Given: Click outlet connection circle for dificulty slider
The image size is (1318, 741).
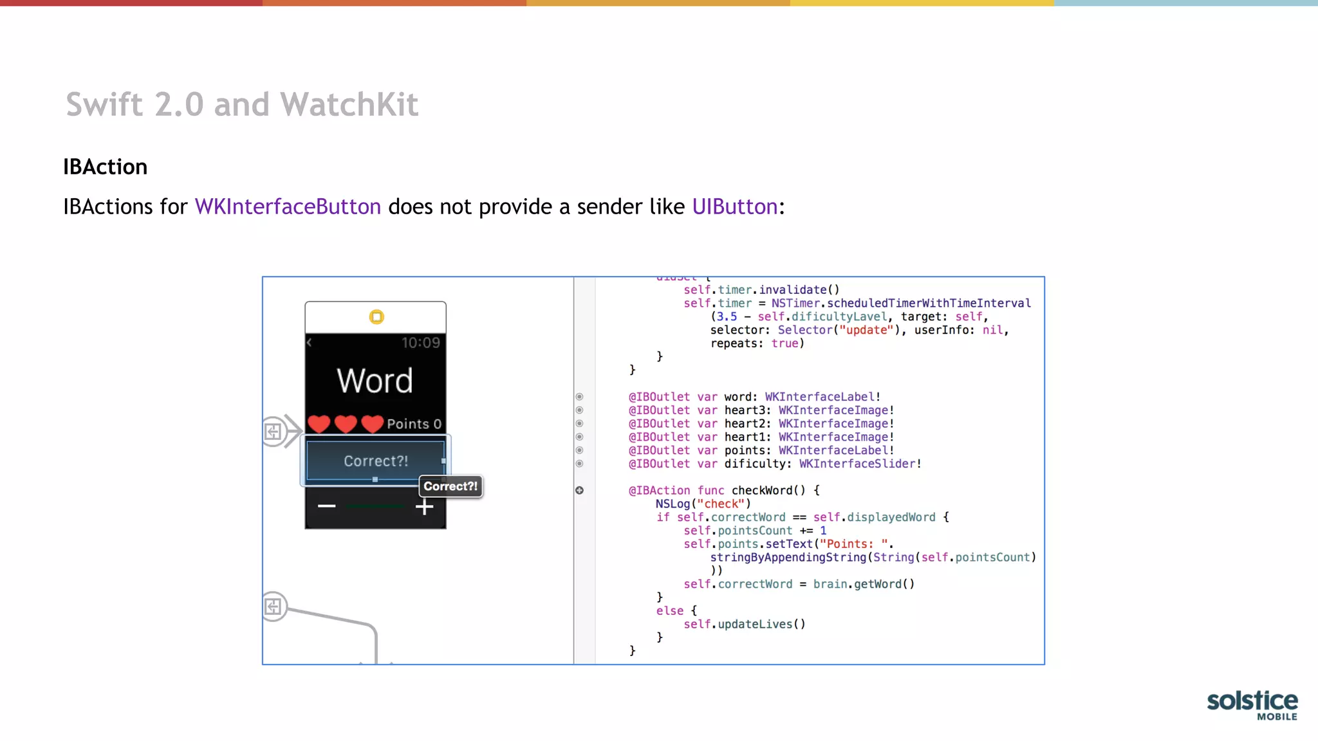Looking at the screenshot, I should (x=579, y=464).
